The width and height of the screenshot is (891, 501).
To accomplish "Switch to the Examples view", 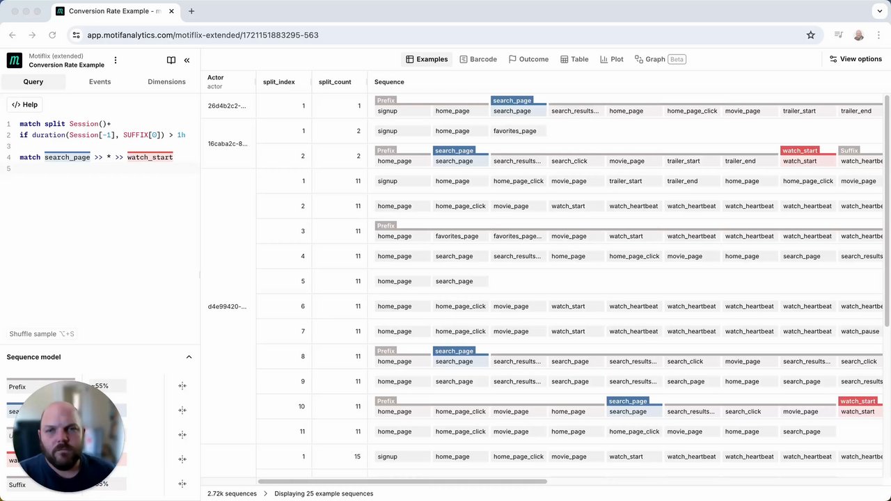I will coord(427,59).
